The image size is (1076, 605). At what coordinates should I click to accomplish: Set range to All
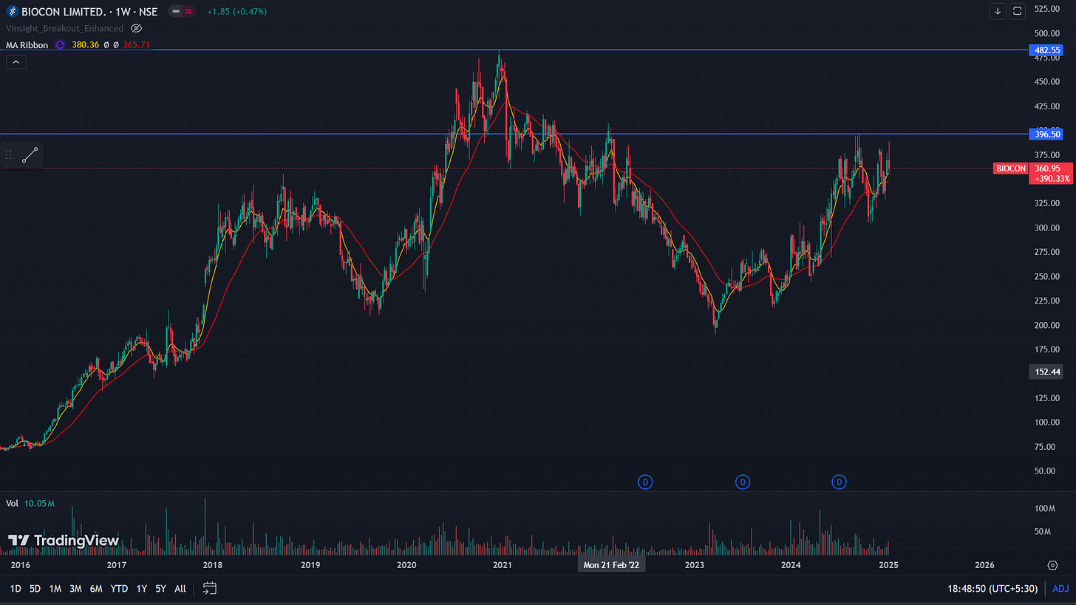tap(180, 589)
